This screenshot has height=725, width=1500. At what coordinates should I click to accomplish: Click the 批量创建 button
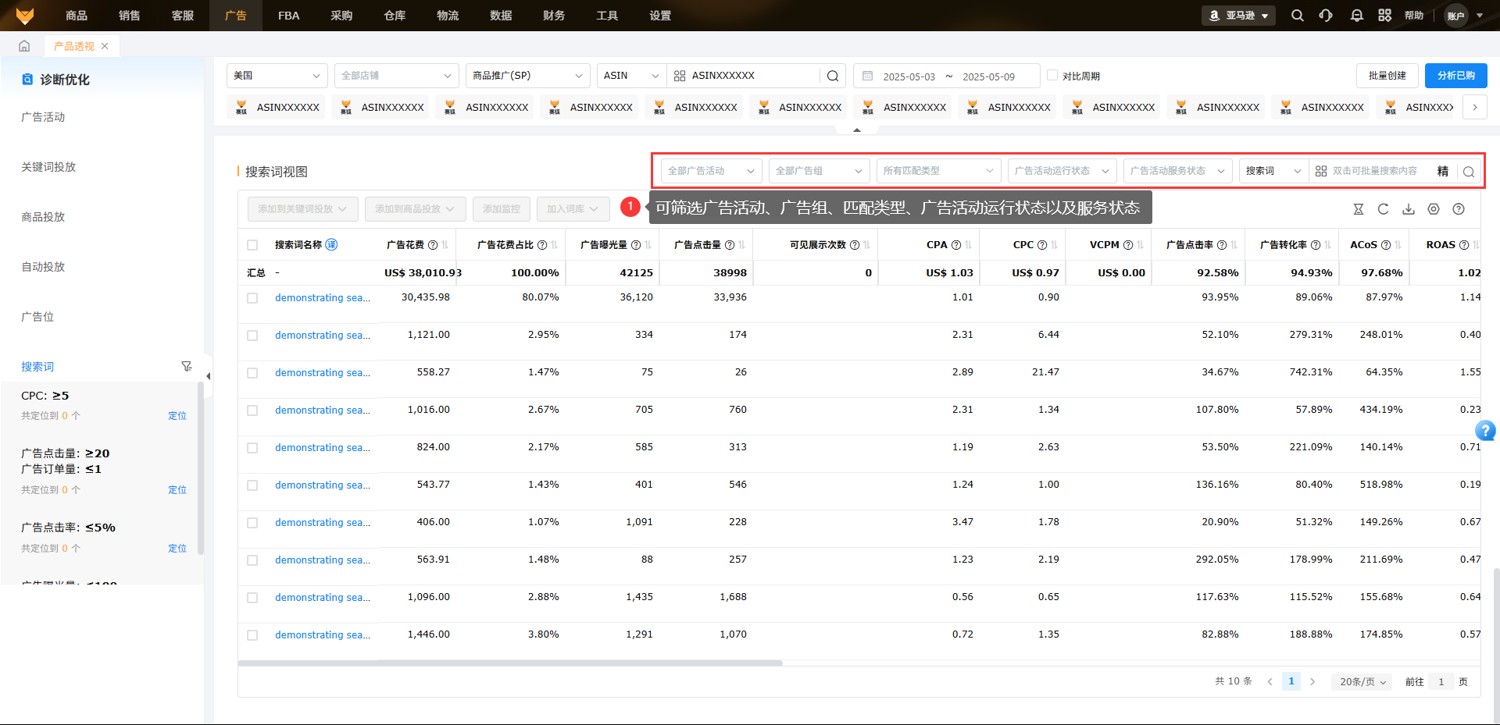[x=1387, y=76]
